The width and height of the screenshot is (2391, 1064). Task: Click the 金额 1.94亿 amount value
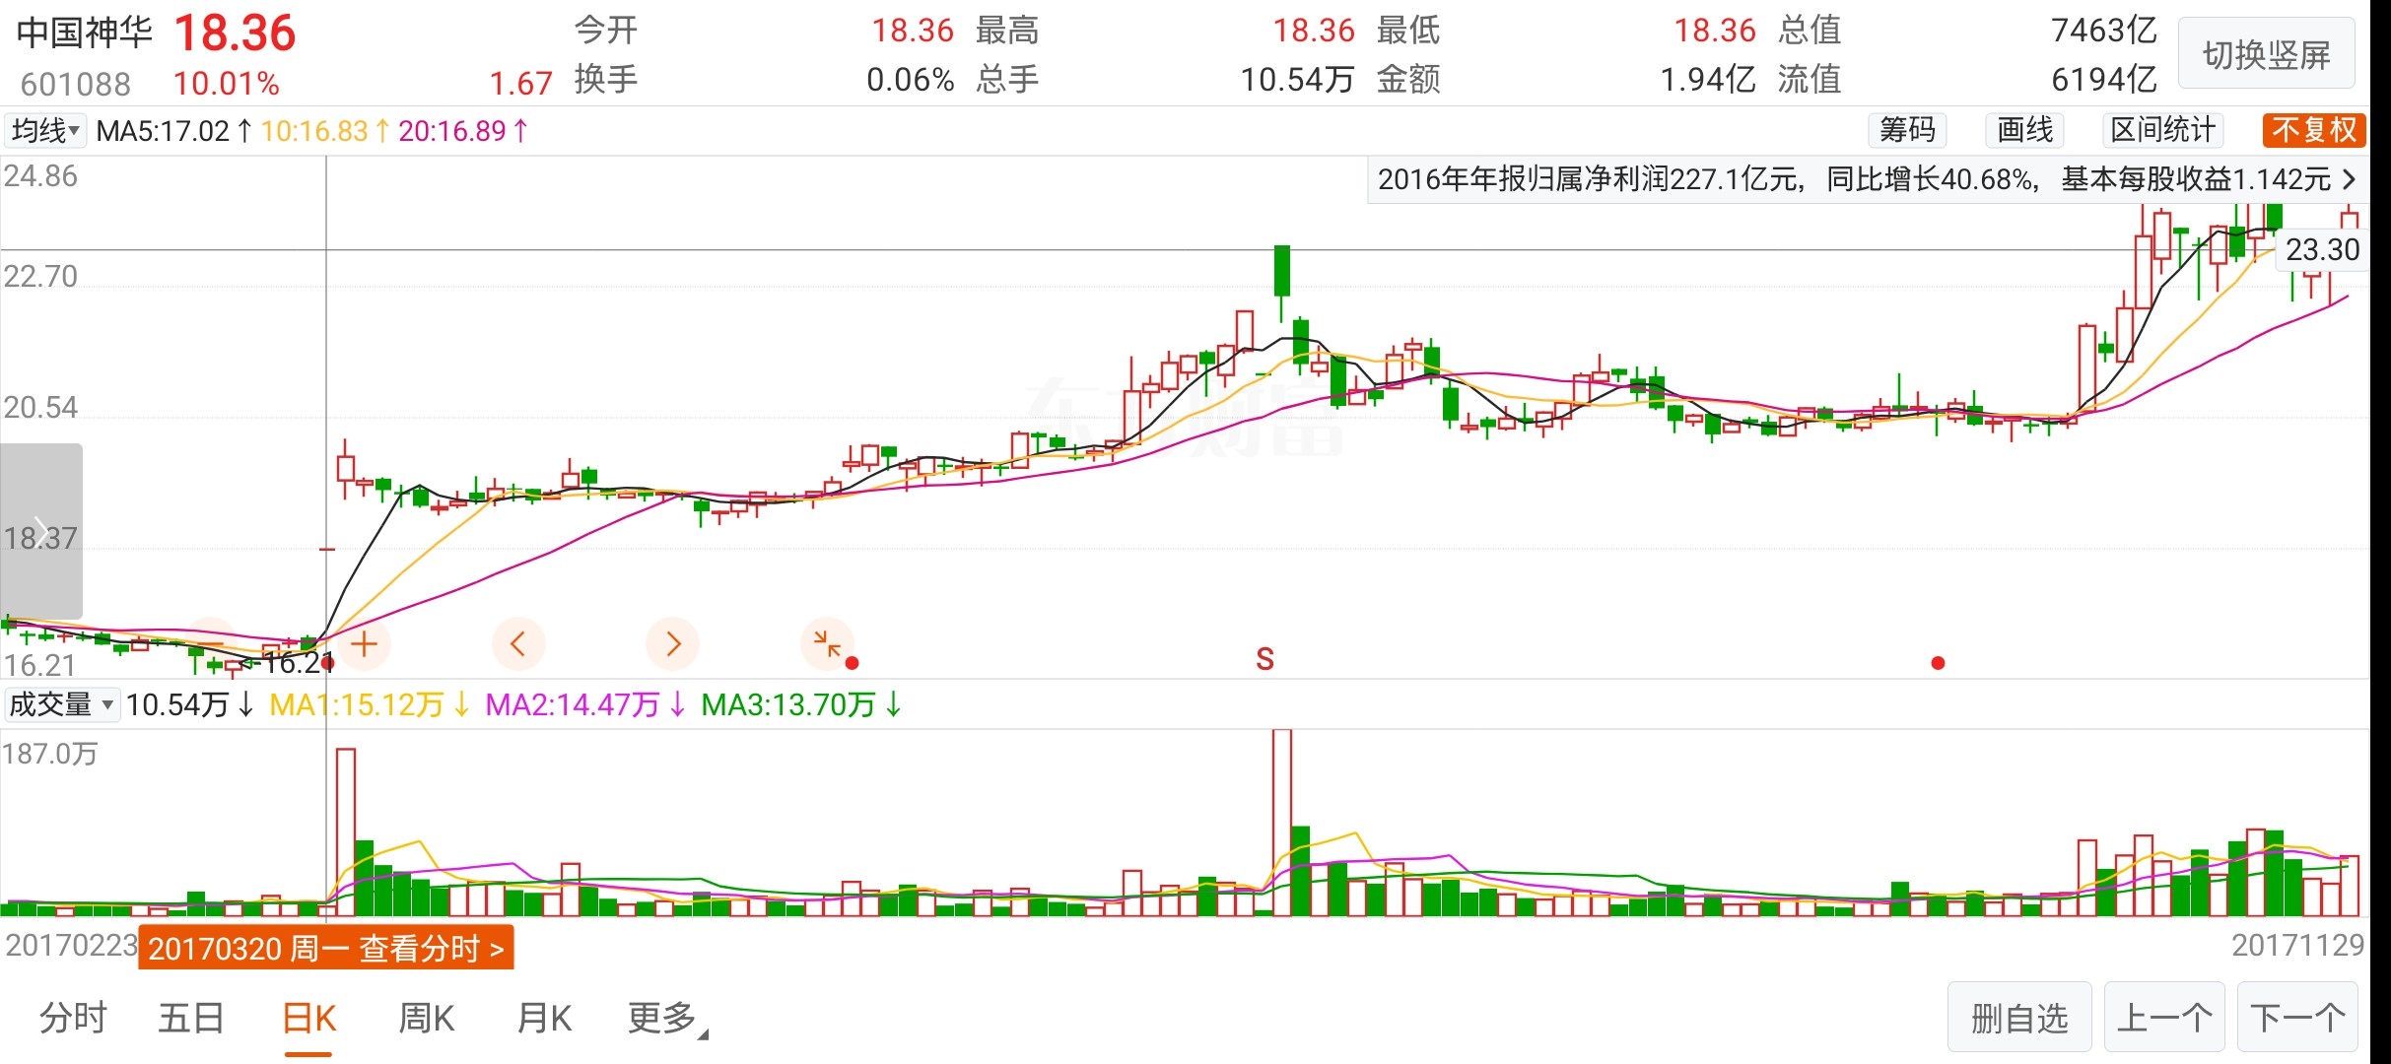coord(1707,79)
